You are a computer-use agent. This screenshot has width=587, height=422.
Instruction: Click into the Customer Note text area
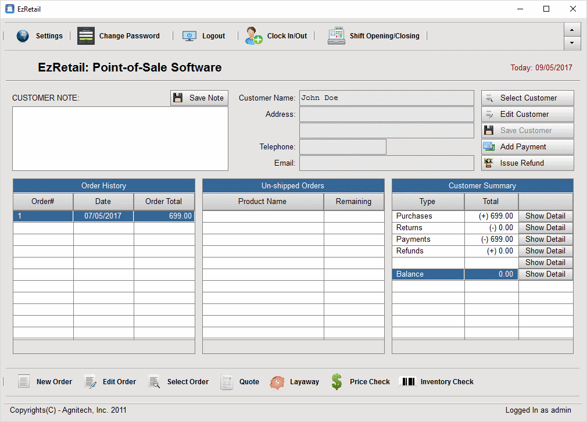[120, 138]
